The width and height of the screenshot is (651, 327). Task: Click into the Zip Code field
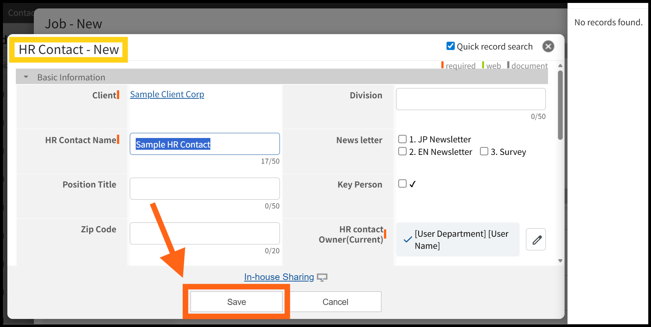[204, 233]
